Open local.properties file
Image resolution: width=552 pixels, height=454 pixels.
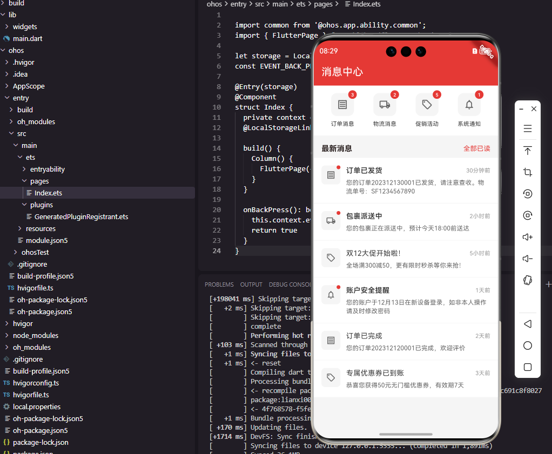(37, 407)
